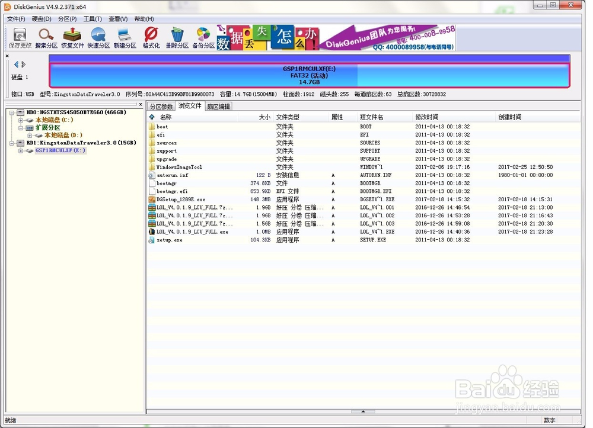The width and height of the screenshot is (593, 428).
Task: Collapse the extended partition (扩展分区) node
Action: (21, 128)
